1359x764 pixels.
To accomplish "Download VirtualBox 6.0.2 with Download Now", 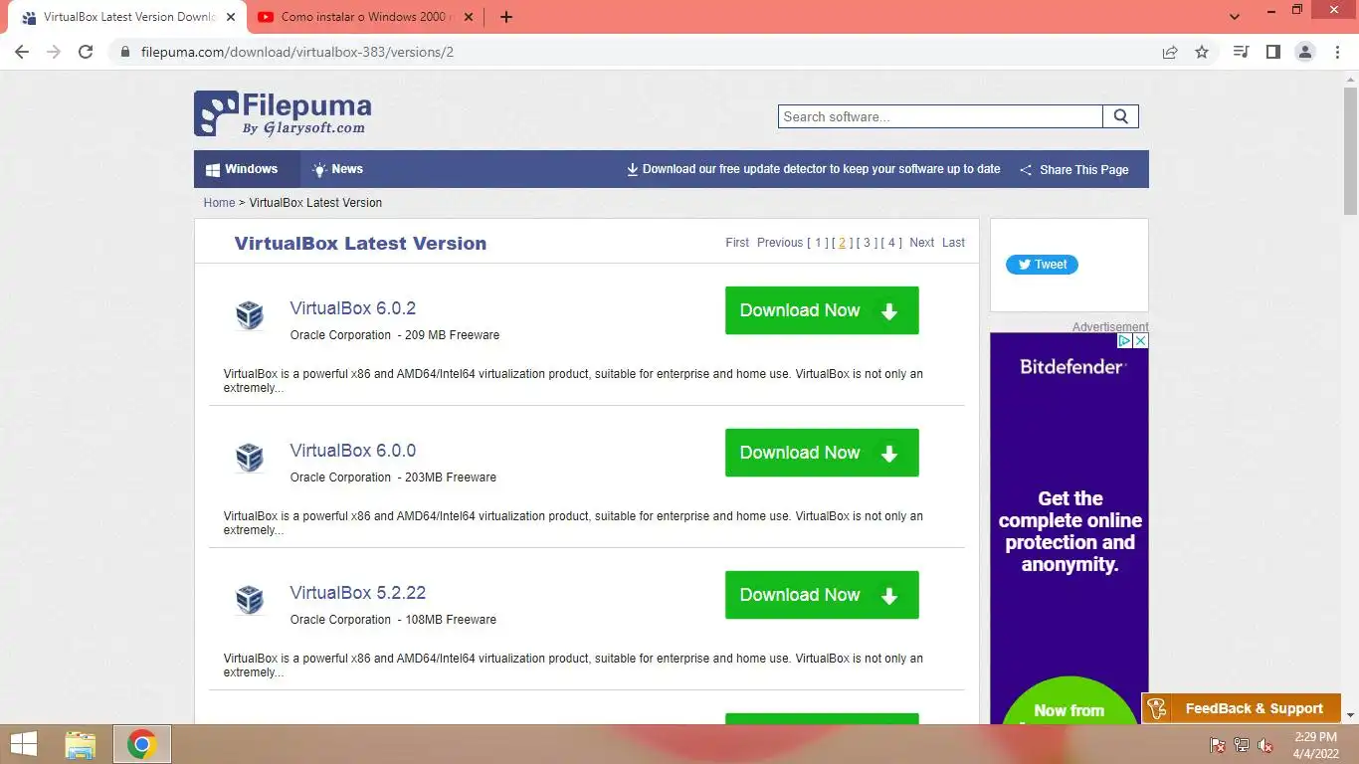I will click(822, 310).
